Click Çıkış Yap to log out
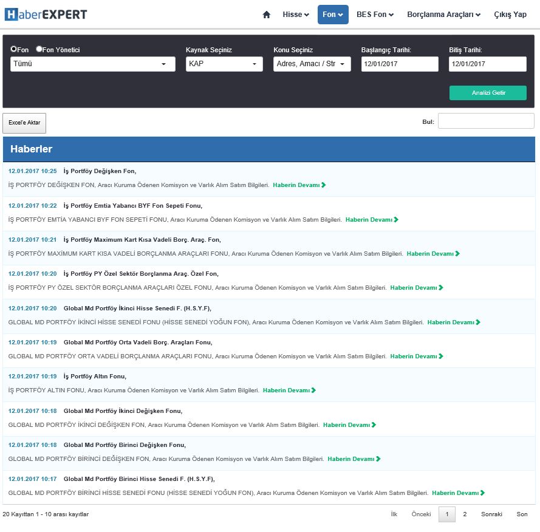540x532 pixels. 510,15
